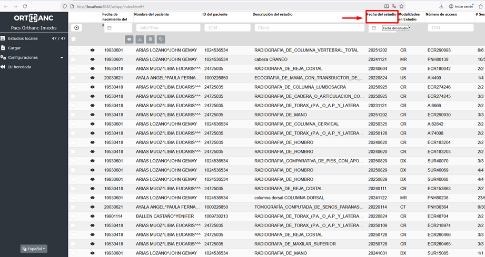Image resolution: width=485 pixels, height=257 pixels.
Task: Click the patient name filter field
Action: [x=168, y=28]
